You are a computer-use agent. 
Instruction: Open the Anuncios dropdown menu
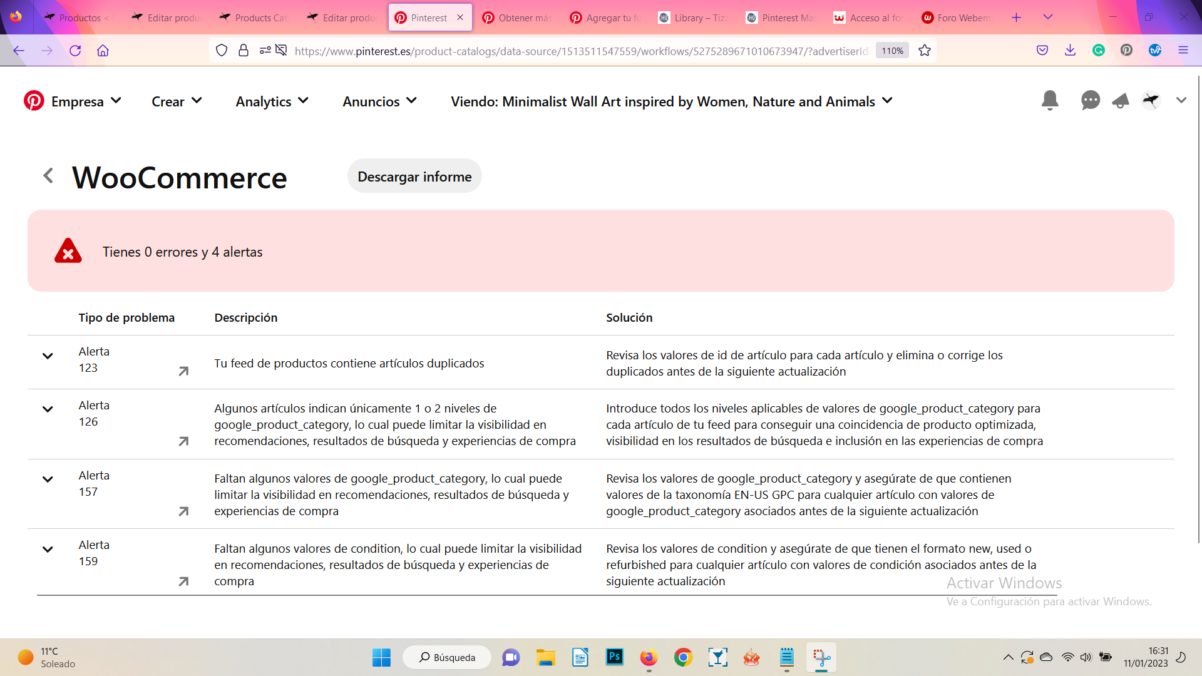[379, 101]
